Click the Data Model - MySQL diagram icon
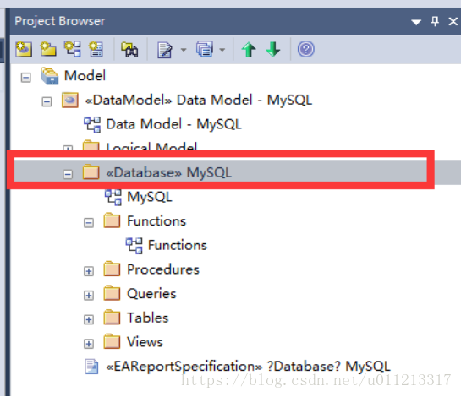Screen dimensions: 461x397 [x=92, y=124]
